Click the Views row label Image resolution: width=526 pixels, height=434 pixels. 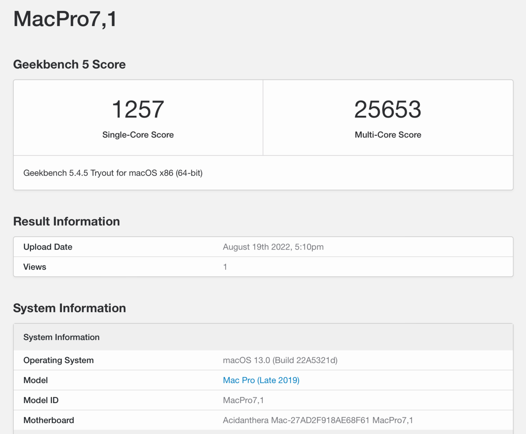pyautogui.click(x=35, y=267)
